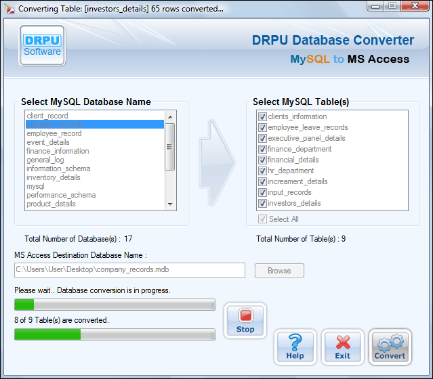Click 'Total Number of Database(s) : 17' text
This screenshot has width=433, height=379.
[79, 239]
